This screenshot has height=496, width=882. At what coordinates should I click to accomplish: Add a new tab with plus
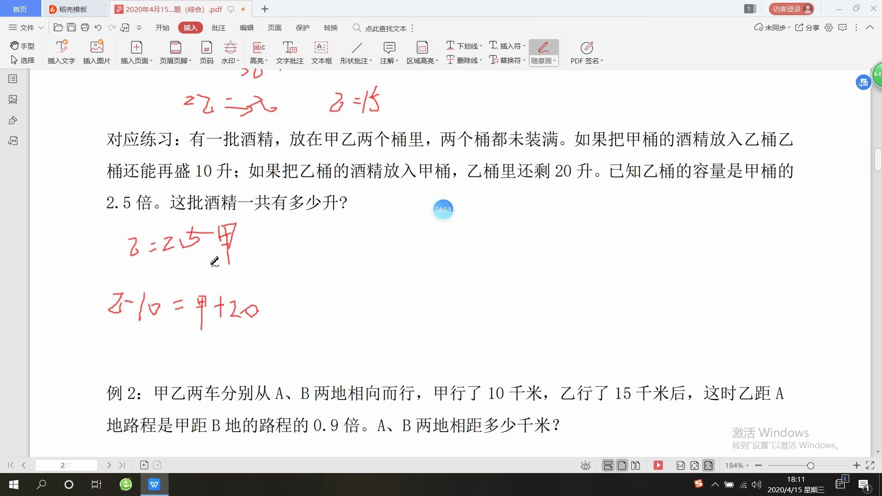point(265,9)
